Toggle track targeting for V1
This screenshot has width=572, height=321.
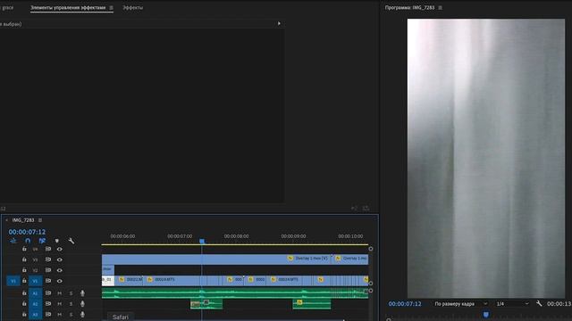[35, 281]
